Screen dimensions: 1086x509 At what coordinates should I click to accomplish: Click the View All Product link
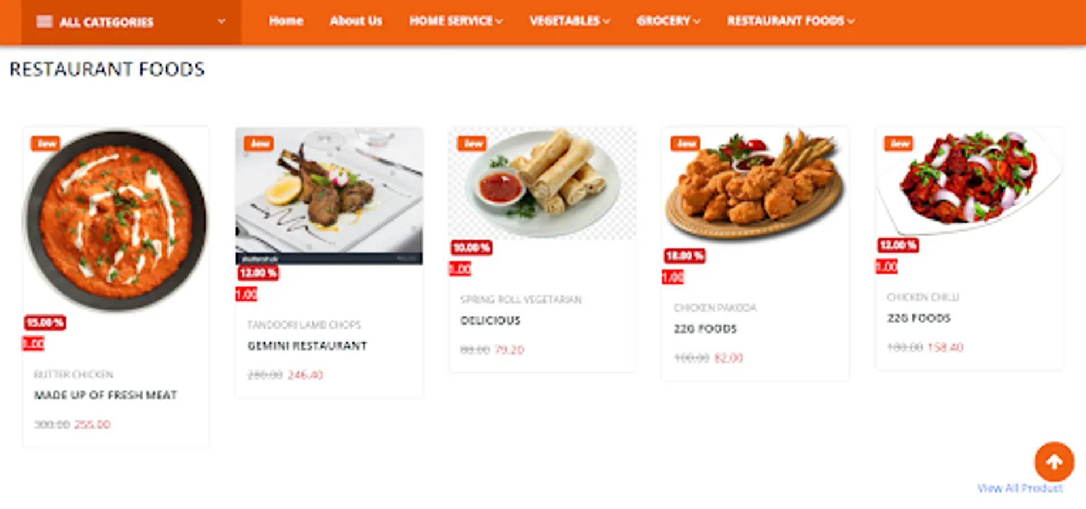1020,488
